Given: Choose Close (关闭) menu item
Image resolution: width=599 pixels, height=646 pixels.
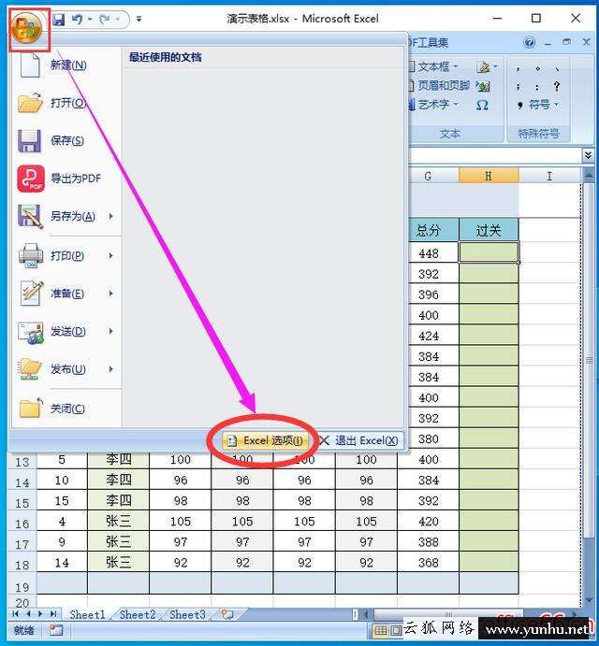Looking at the screenshot, I should pyautogui.click(x=68, y=409).
